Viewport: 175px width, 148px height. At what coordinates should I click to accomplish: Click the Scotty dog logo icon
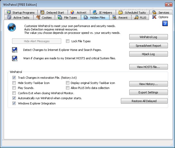(12, 27)
